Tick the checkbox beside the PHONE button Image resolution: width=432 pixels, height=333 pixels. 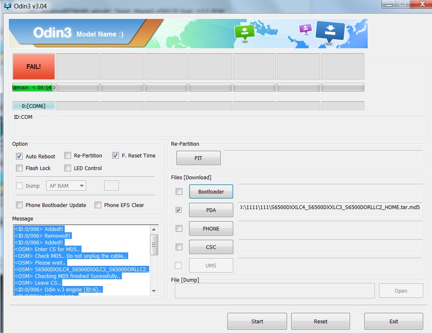tap(179, 228)
